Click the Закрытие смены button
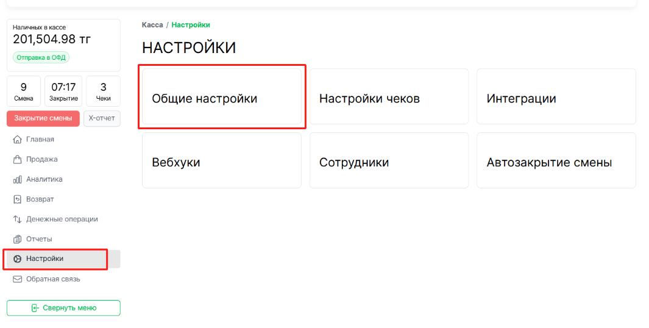Image resolution: width=649 pixels, height=328 pixels. [x=43, y=118]
